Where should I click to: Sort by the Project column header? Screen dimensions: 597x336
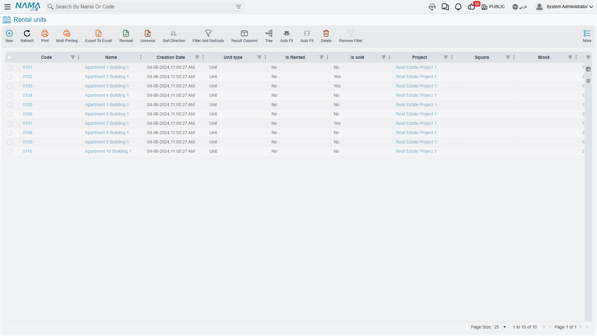coord(419,57)
